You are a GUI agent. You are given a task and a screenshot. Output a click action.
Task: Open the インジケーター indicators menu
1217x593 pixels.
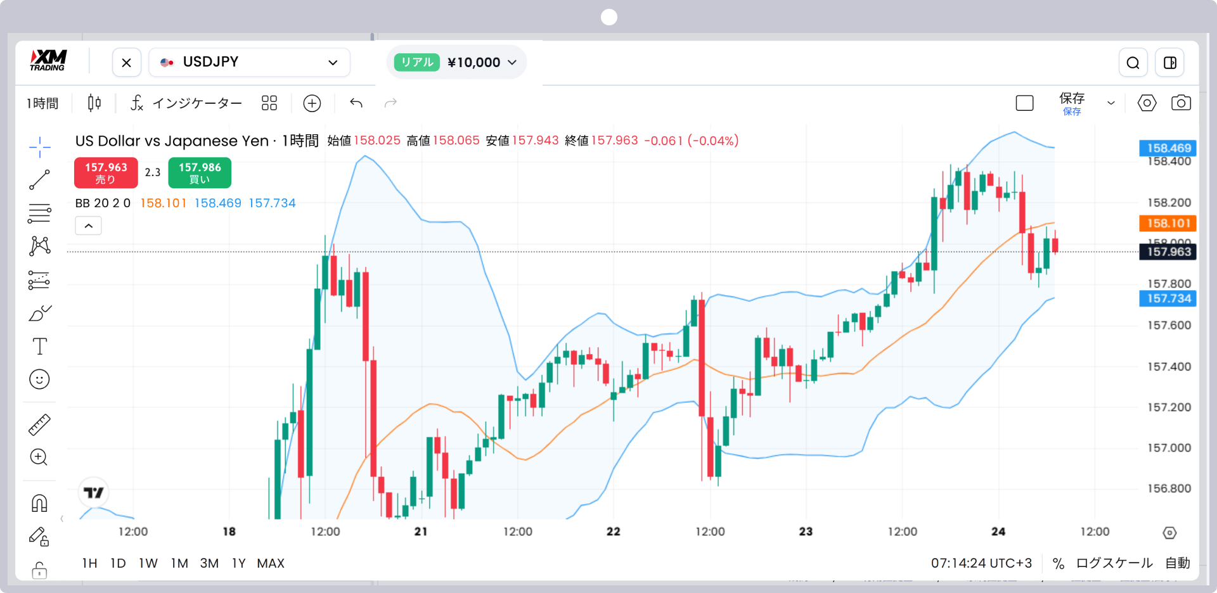click(186, 103)
